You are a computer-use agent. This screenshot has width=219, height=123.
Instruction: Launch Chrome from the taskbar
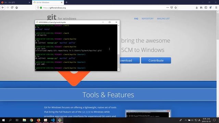pyautogui.click(x=31, y=120)
